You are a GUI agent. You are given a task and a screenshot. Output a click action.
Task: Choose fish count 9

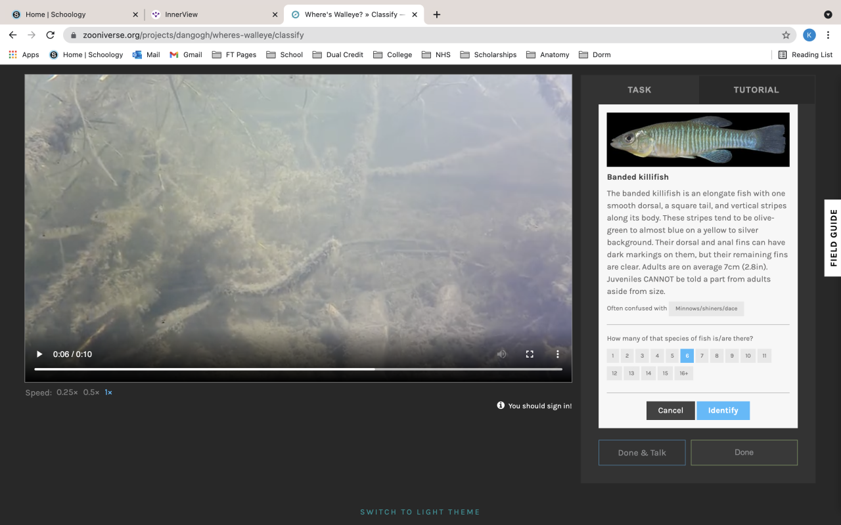(x=732, y=356)
